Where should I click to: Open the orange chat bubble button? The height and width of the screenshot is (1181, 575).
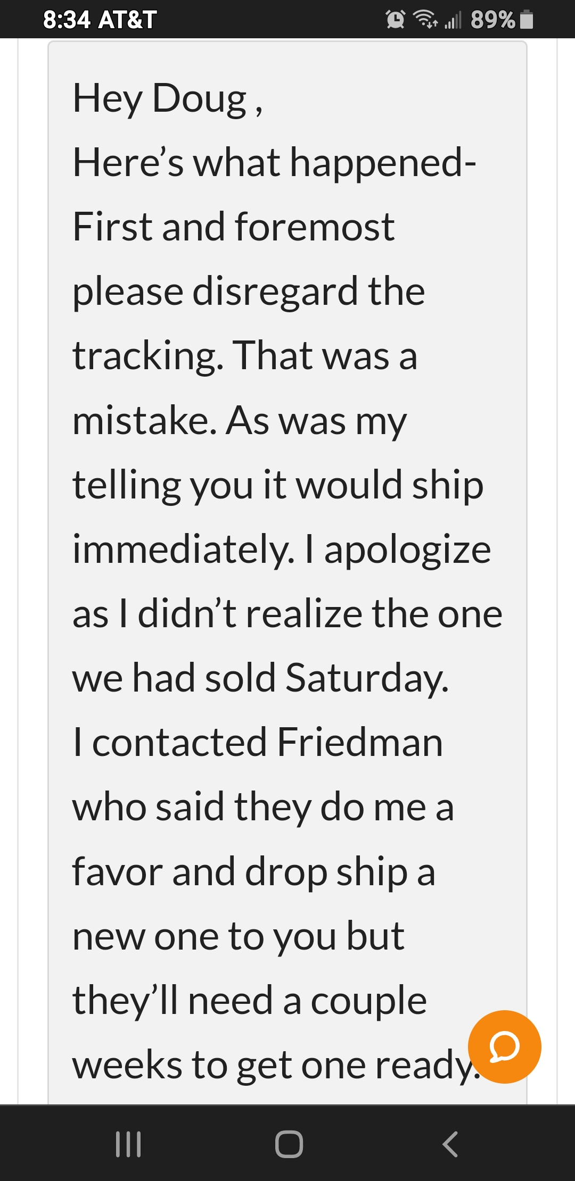click(x=504, y=1046)
